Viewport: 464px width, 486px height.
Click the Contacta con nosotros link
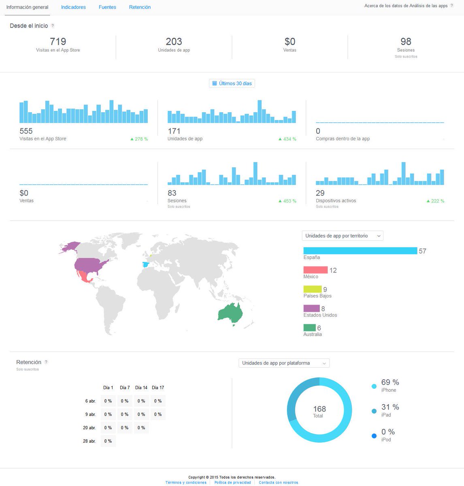[x=278, y=482]
